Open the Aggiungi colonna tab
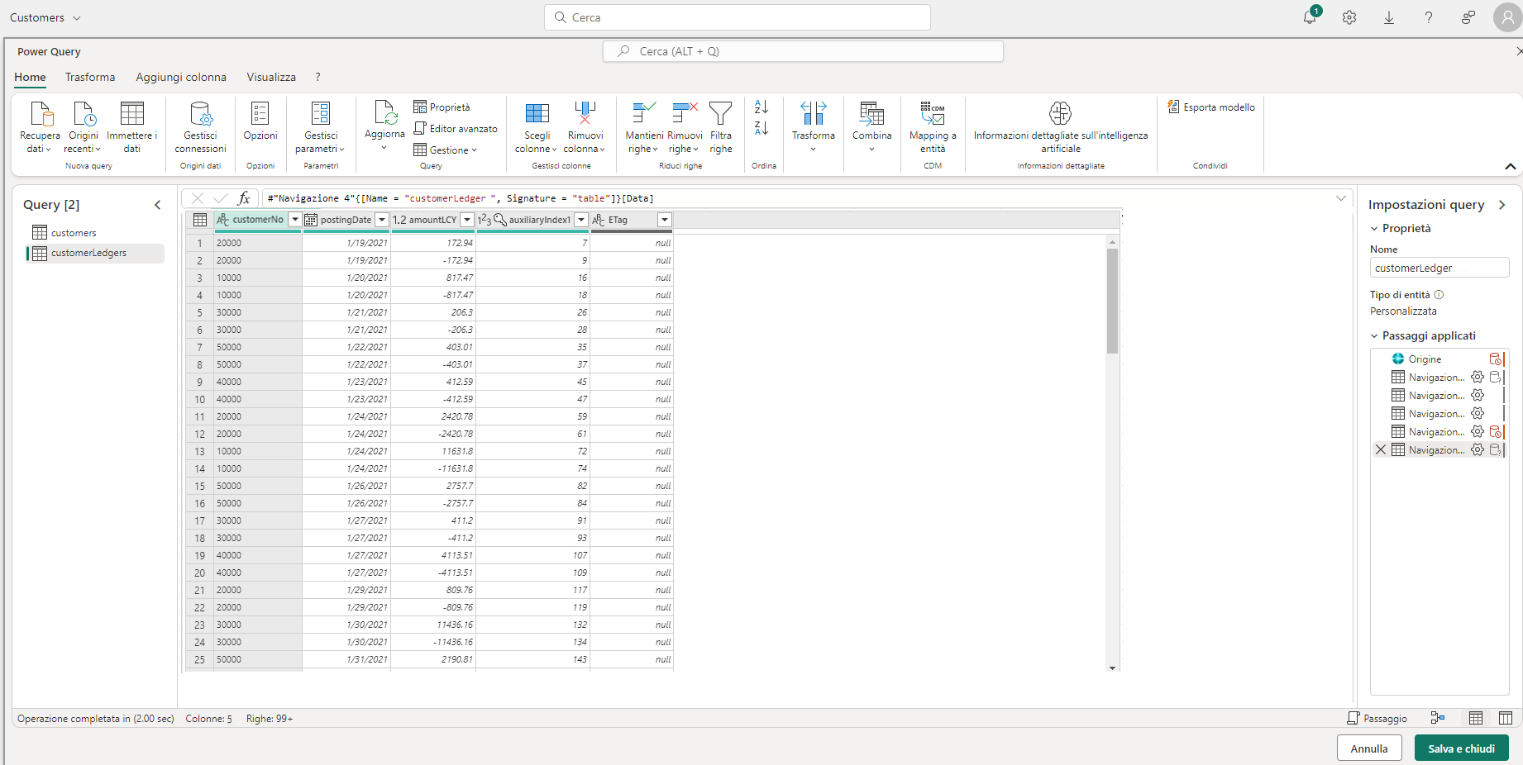1523x765 pixels. pos(181,77)
